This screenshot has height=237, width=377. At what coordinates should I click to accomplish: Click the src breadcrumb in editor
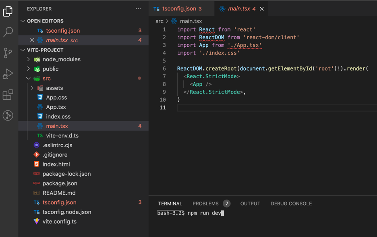tap(159, 21)
